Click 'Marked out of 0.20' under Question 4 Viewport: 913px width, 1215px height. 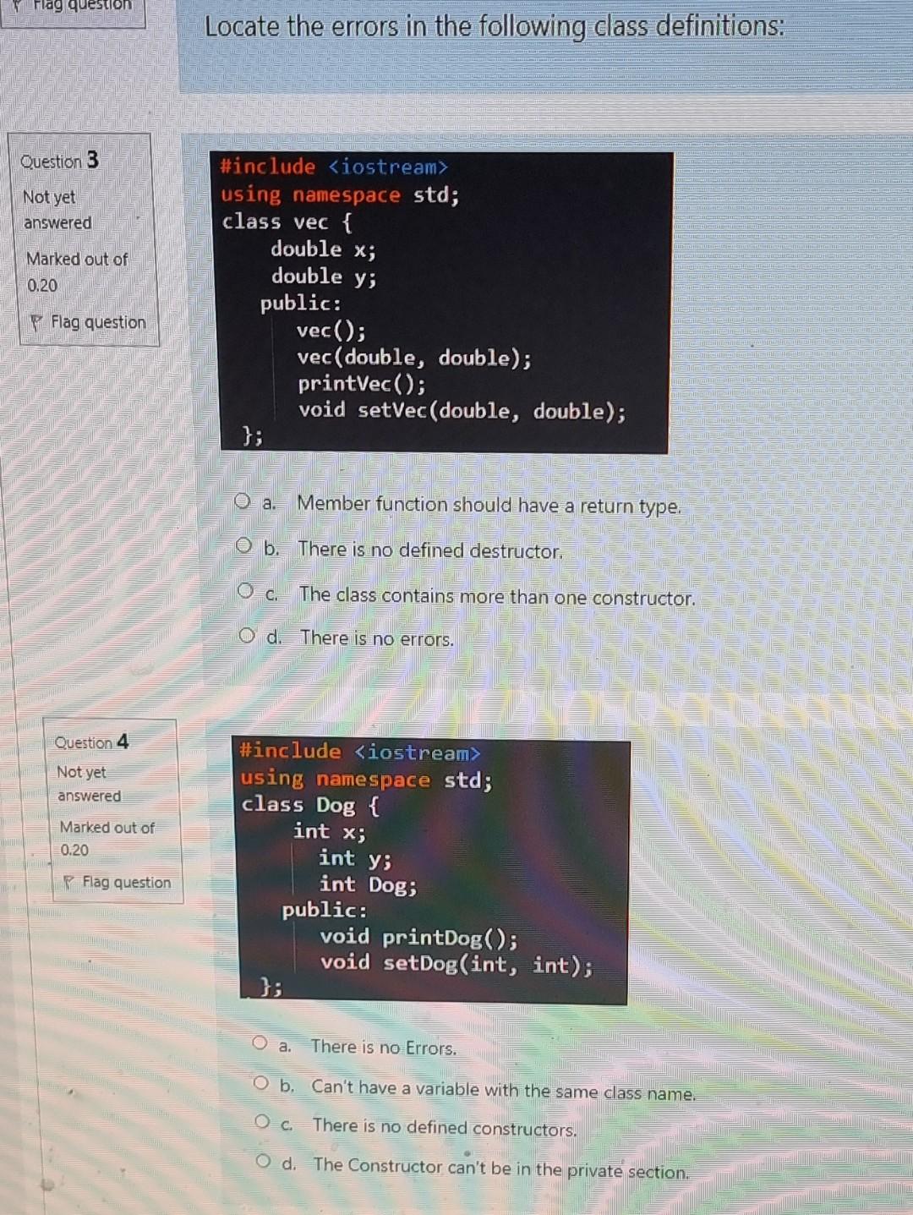[x=105, y=839]
